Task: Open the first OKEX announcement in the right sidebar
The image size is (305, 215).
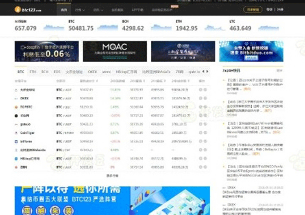Action: [x=252, y=194]
